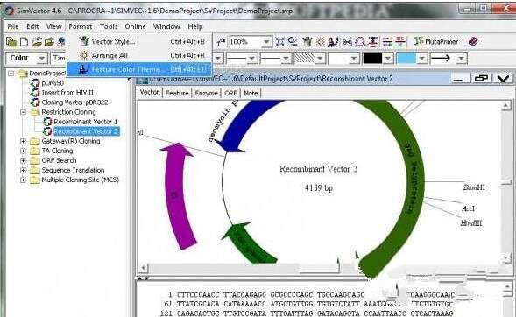Click the toolbar icon left of sequence alignment

[x=373, y=42]
